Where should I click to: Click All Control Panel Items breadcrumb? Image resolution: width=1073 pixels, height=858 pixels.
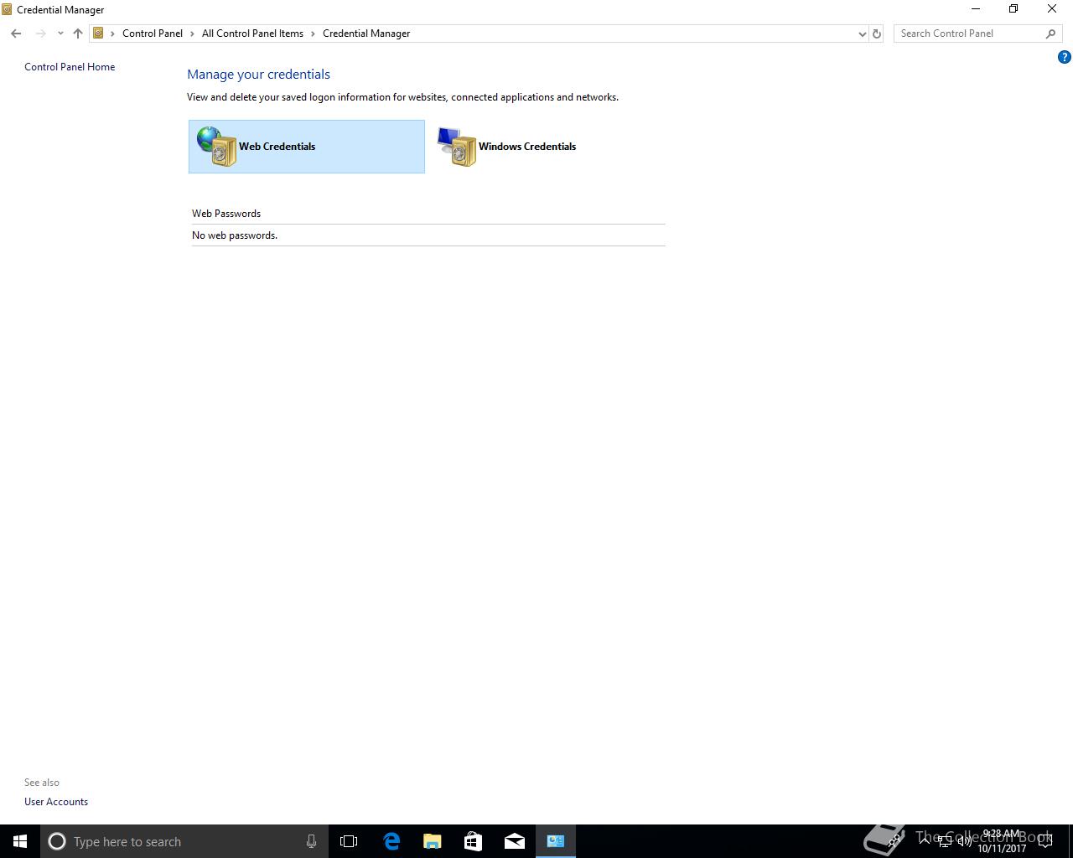(x=252, y=34)
